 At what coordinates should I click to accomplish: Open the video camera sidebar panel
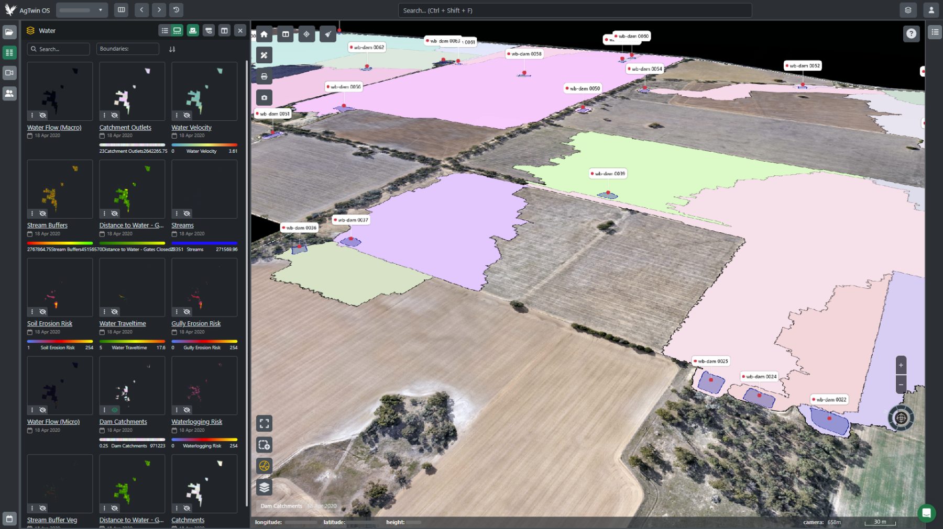tap(9, 73)
